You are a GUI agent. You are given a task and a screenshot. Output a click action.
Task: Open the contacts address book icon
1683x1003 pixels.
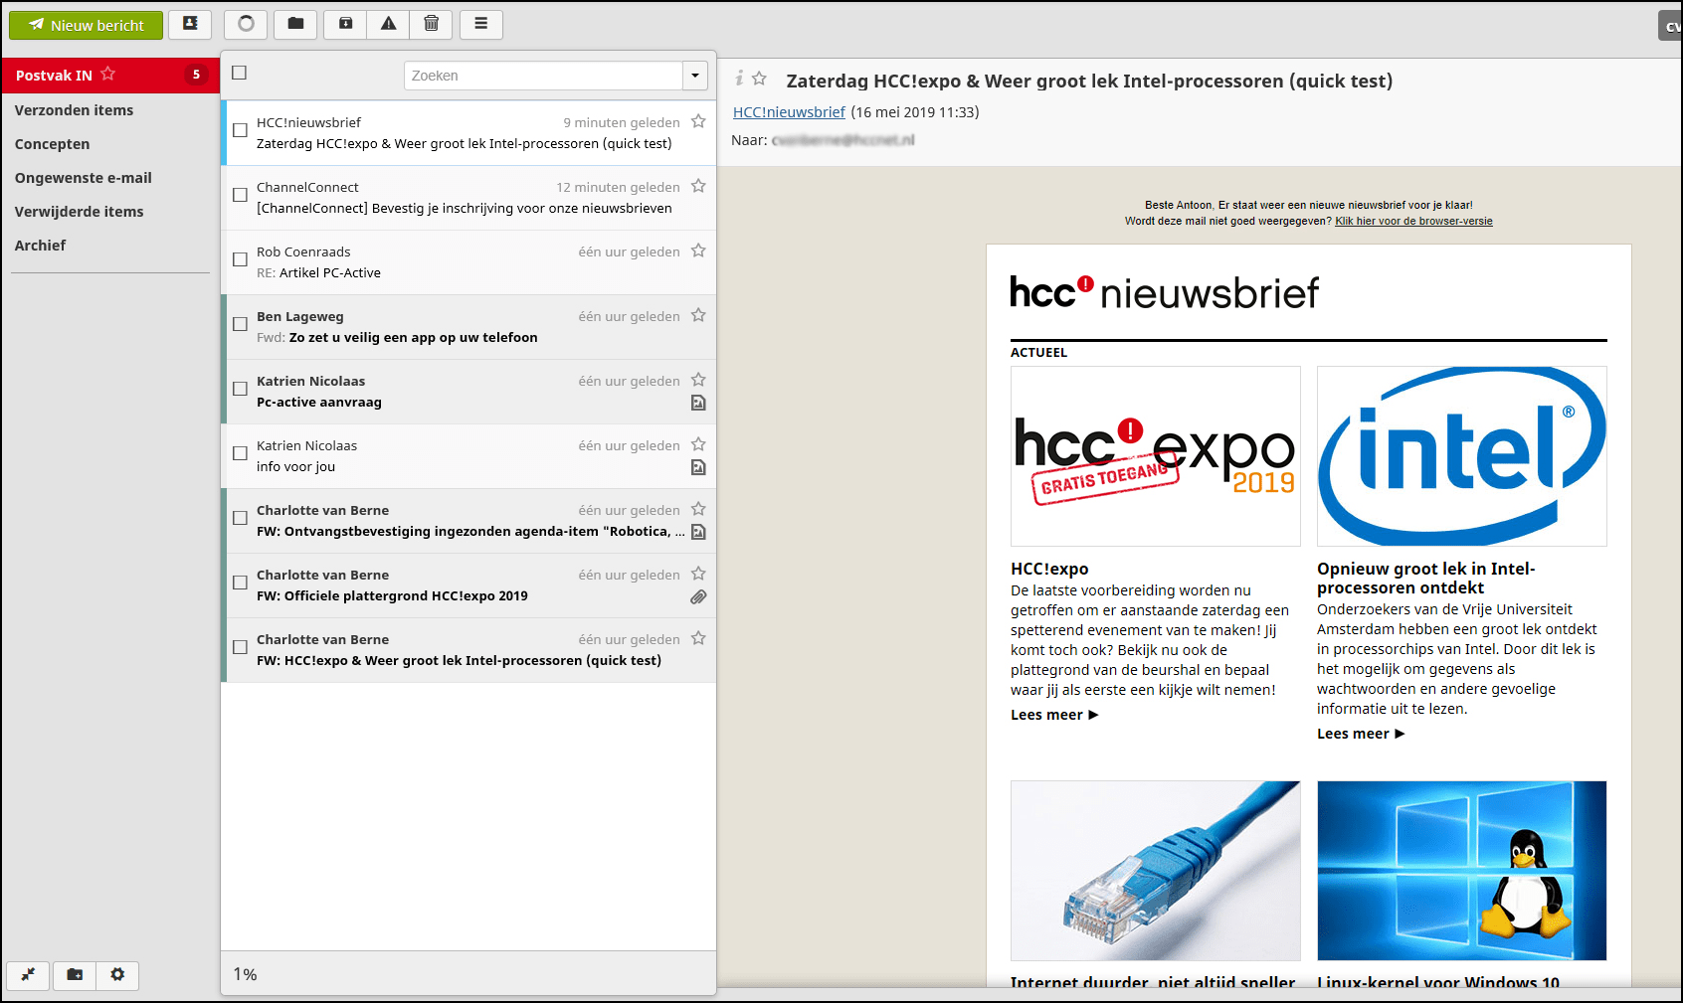pyautogui.click(x=190, y=24)
